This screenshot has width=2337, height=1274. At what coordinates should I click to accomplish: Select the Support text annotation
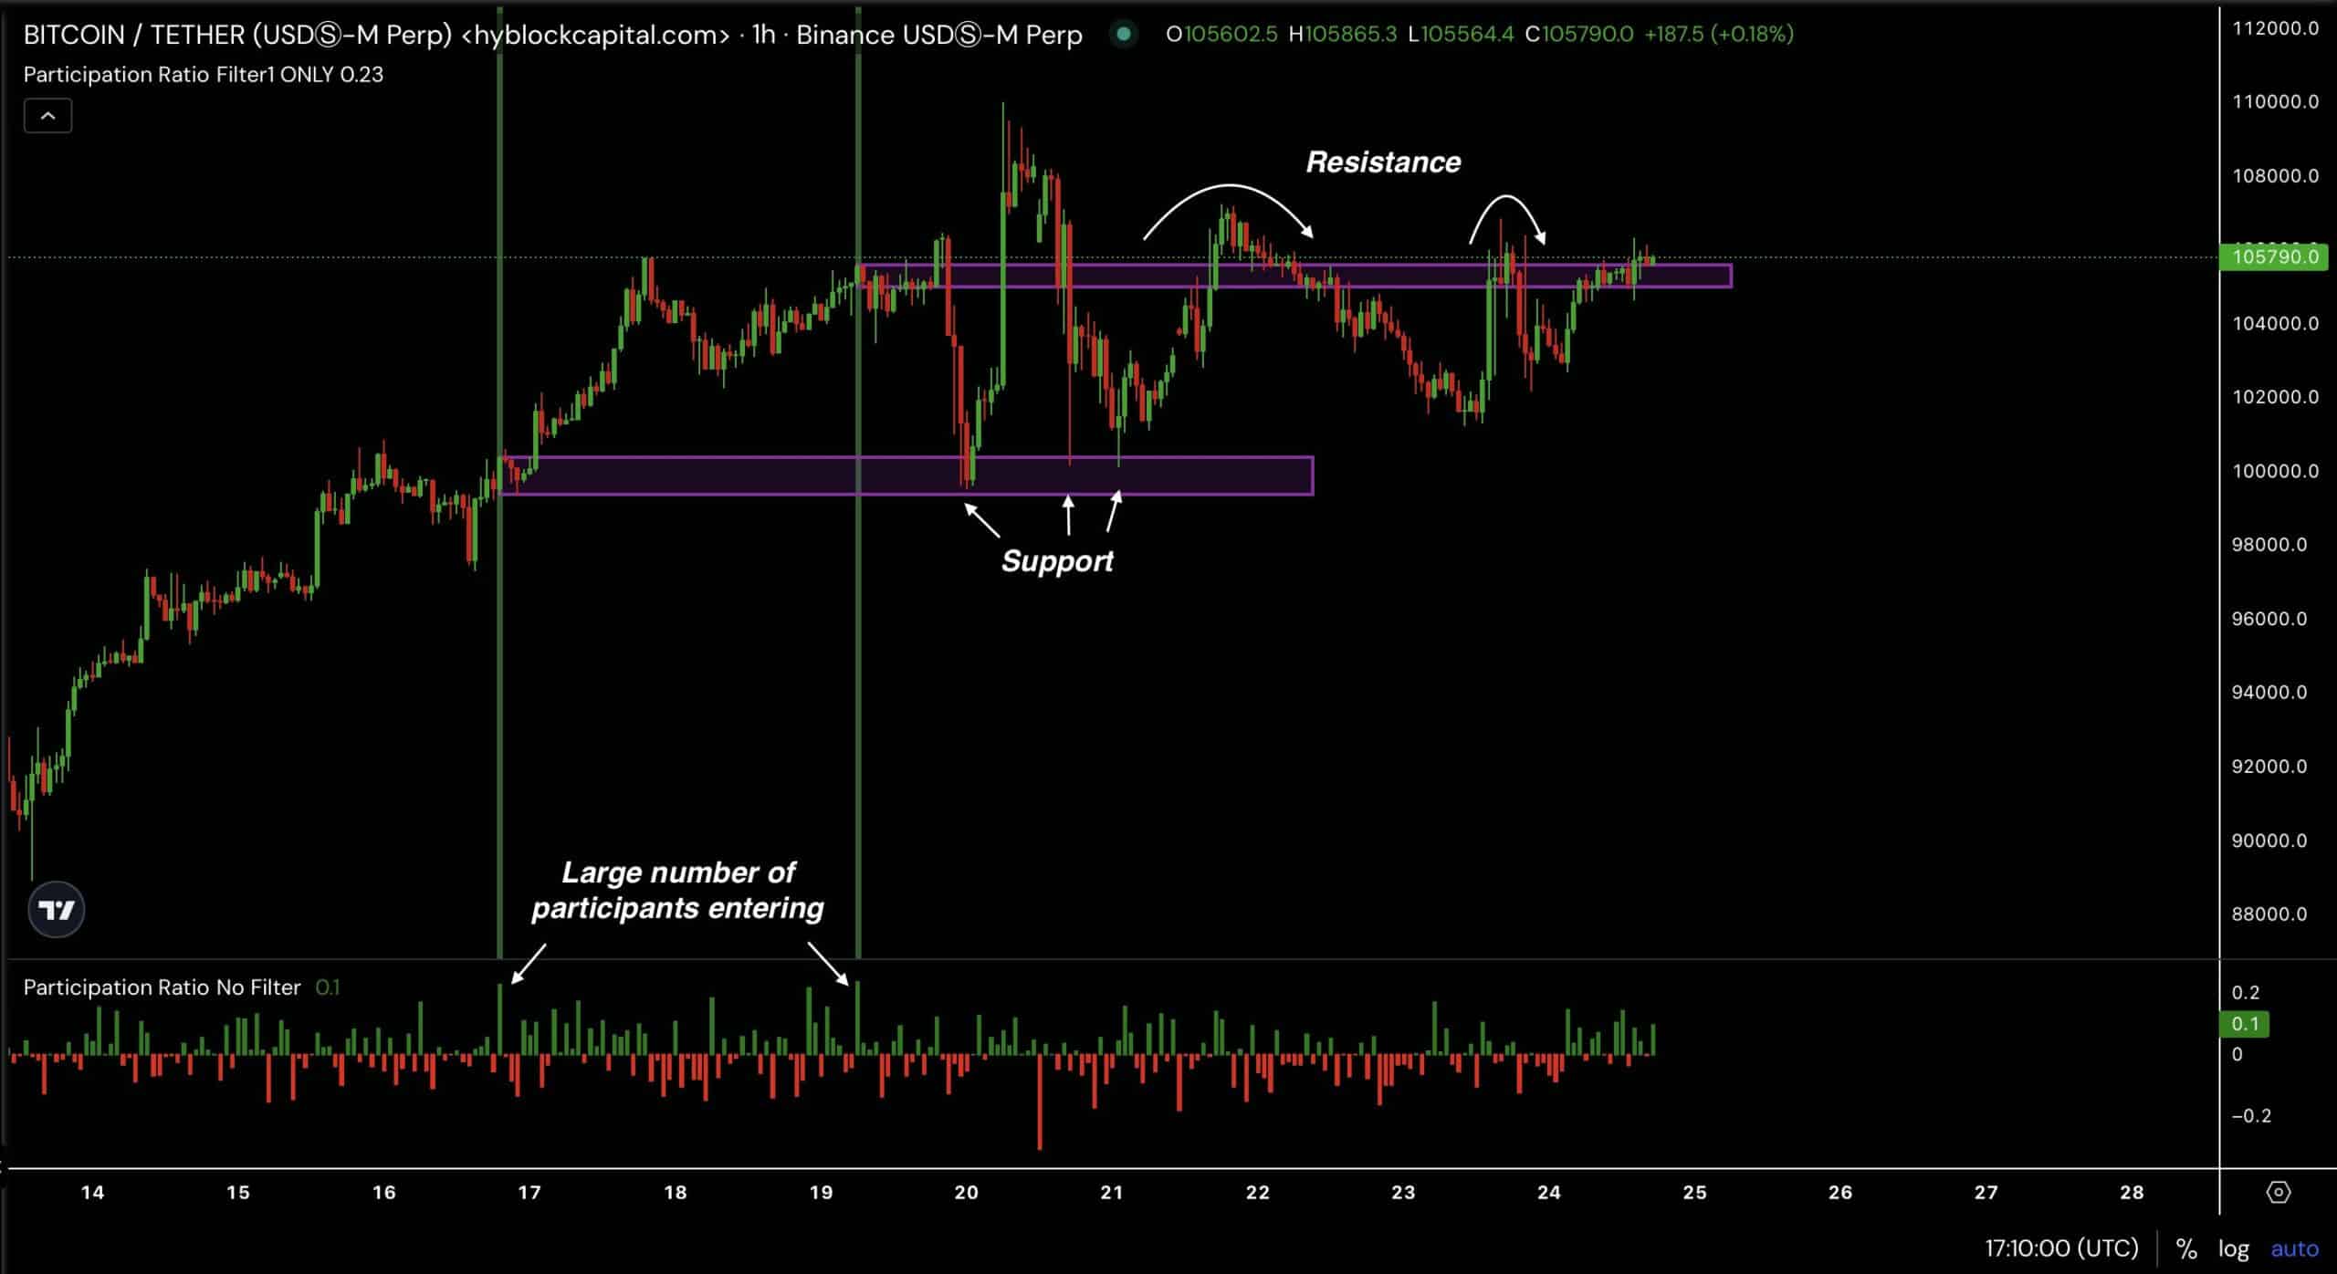pyautogui.click(x=1057, y=560)
